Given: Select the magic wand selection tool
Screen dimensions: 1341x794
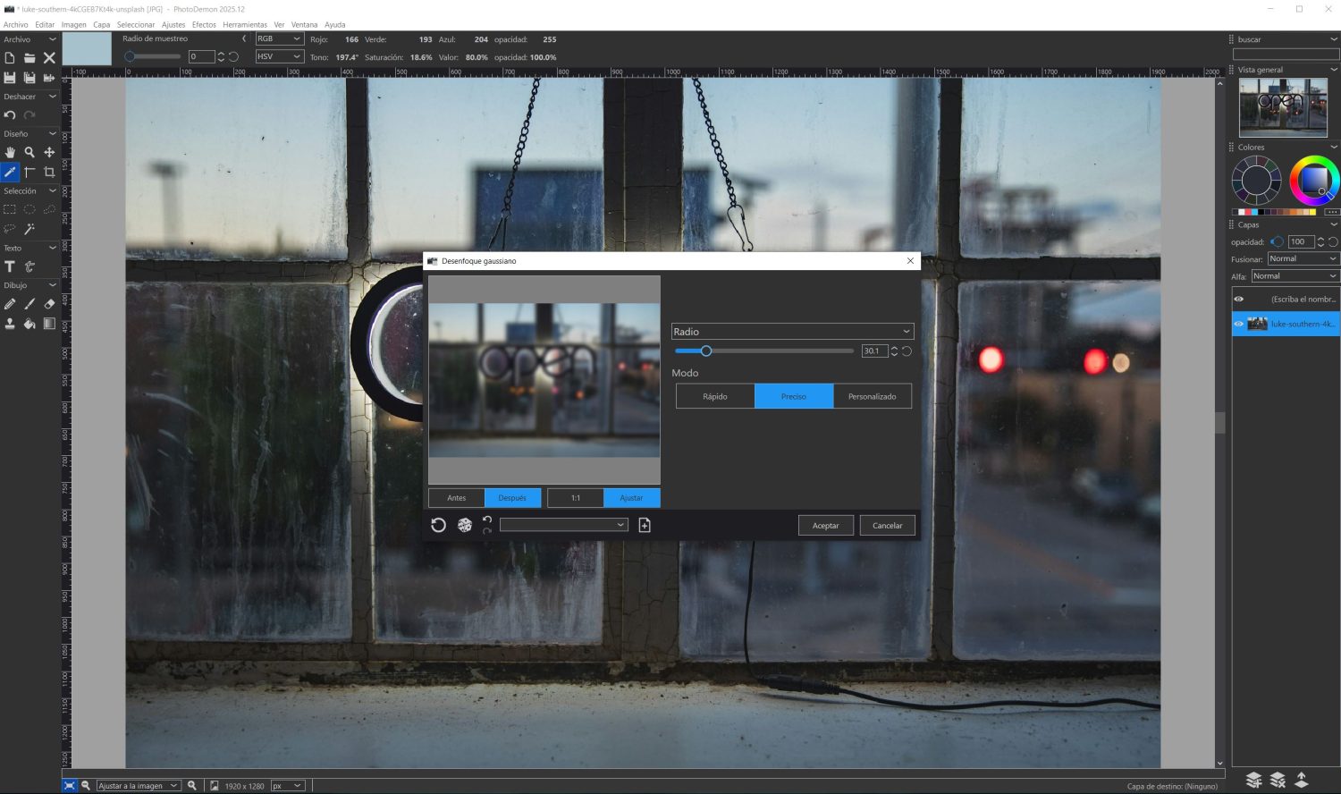Looking at the screenshot, I should [x=30, y=229].
